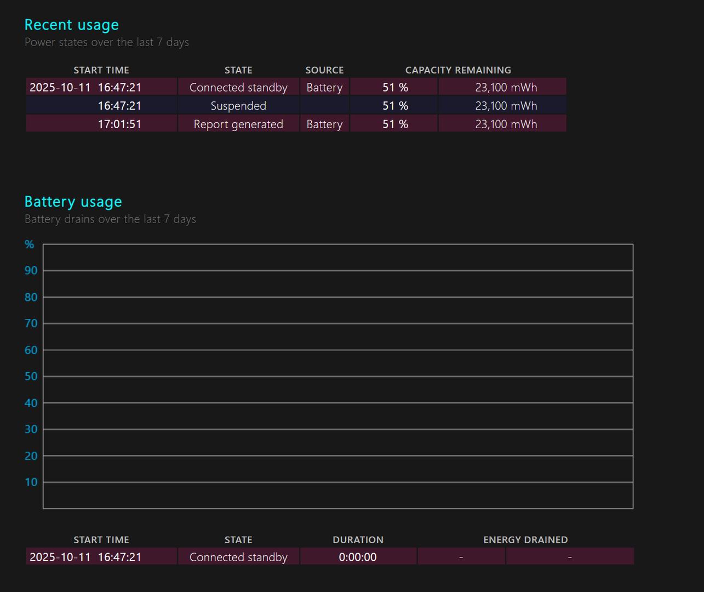The height and width of the screenshot is (592, 704).
Task: Click the DURATION column header
Action: (x=358, y=540)
